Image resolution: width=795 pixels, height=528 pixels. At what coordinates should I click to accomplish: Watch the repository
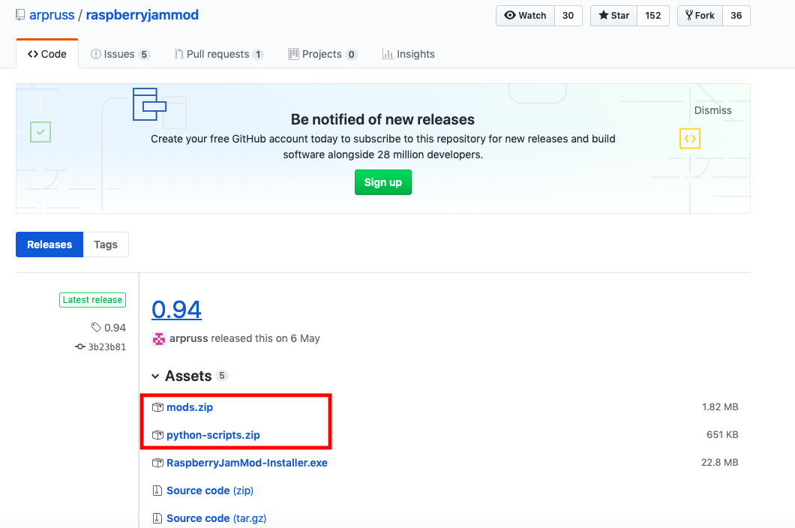click(x=525, y=16)
